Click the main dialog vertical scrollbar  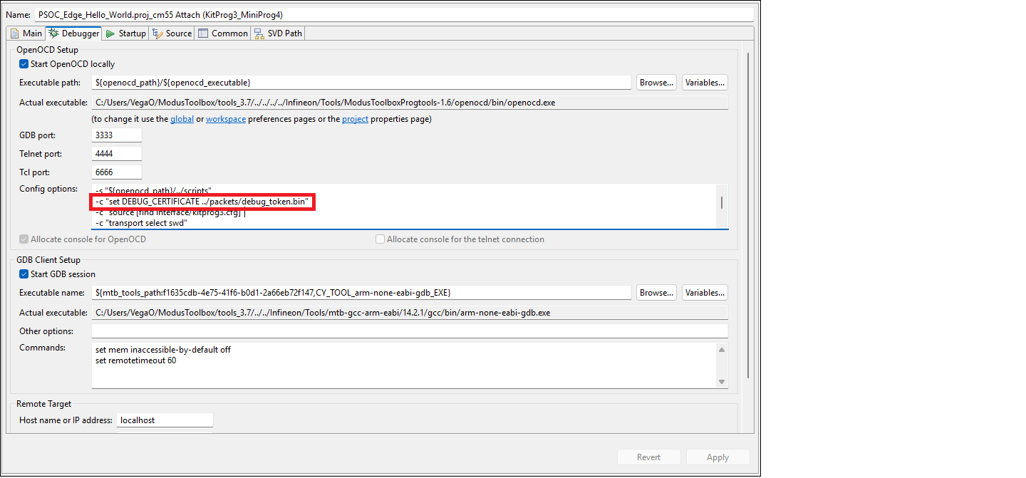click(x=747, y=214)
